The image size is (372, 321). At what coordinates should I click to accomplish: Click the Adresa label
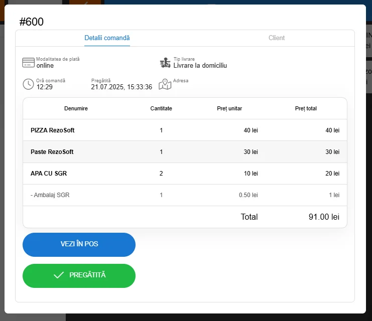click(181, 81)
